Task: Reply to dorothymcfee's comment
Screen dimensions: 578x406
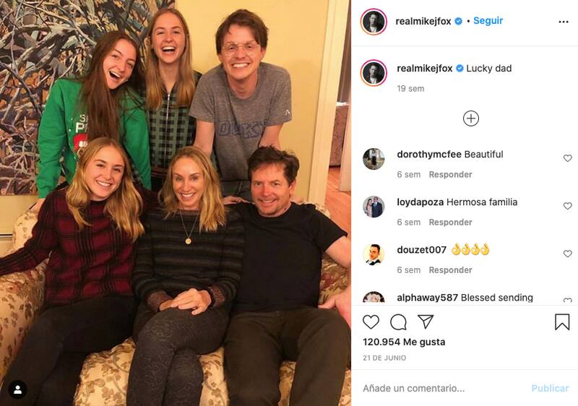Action: click(450, 175)
